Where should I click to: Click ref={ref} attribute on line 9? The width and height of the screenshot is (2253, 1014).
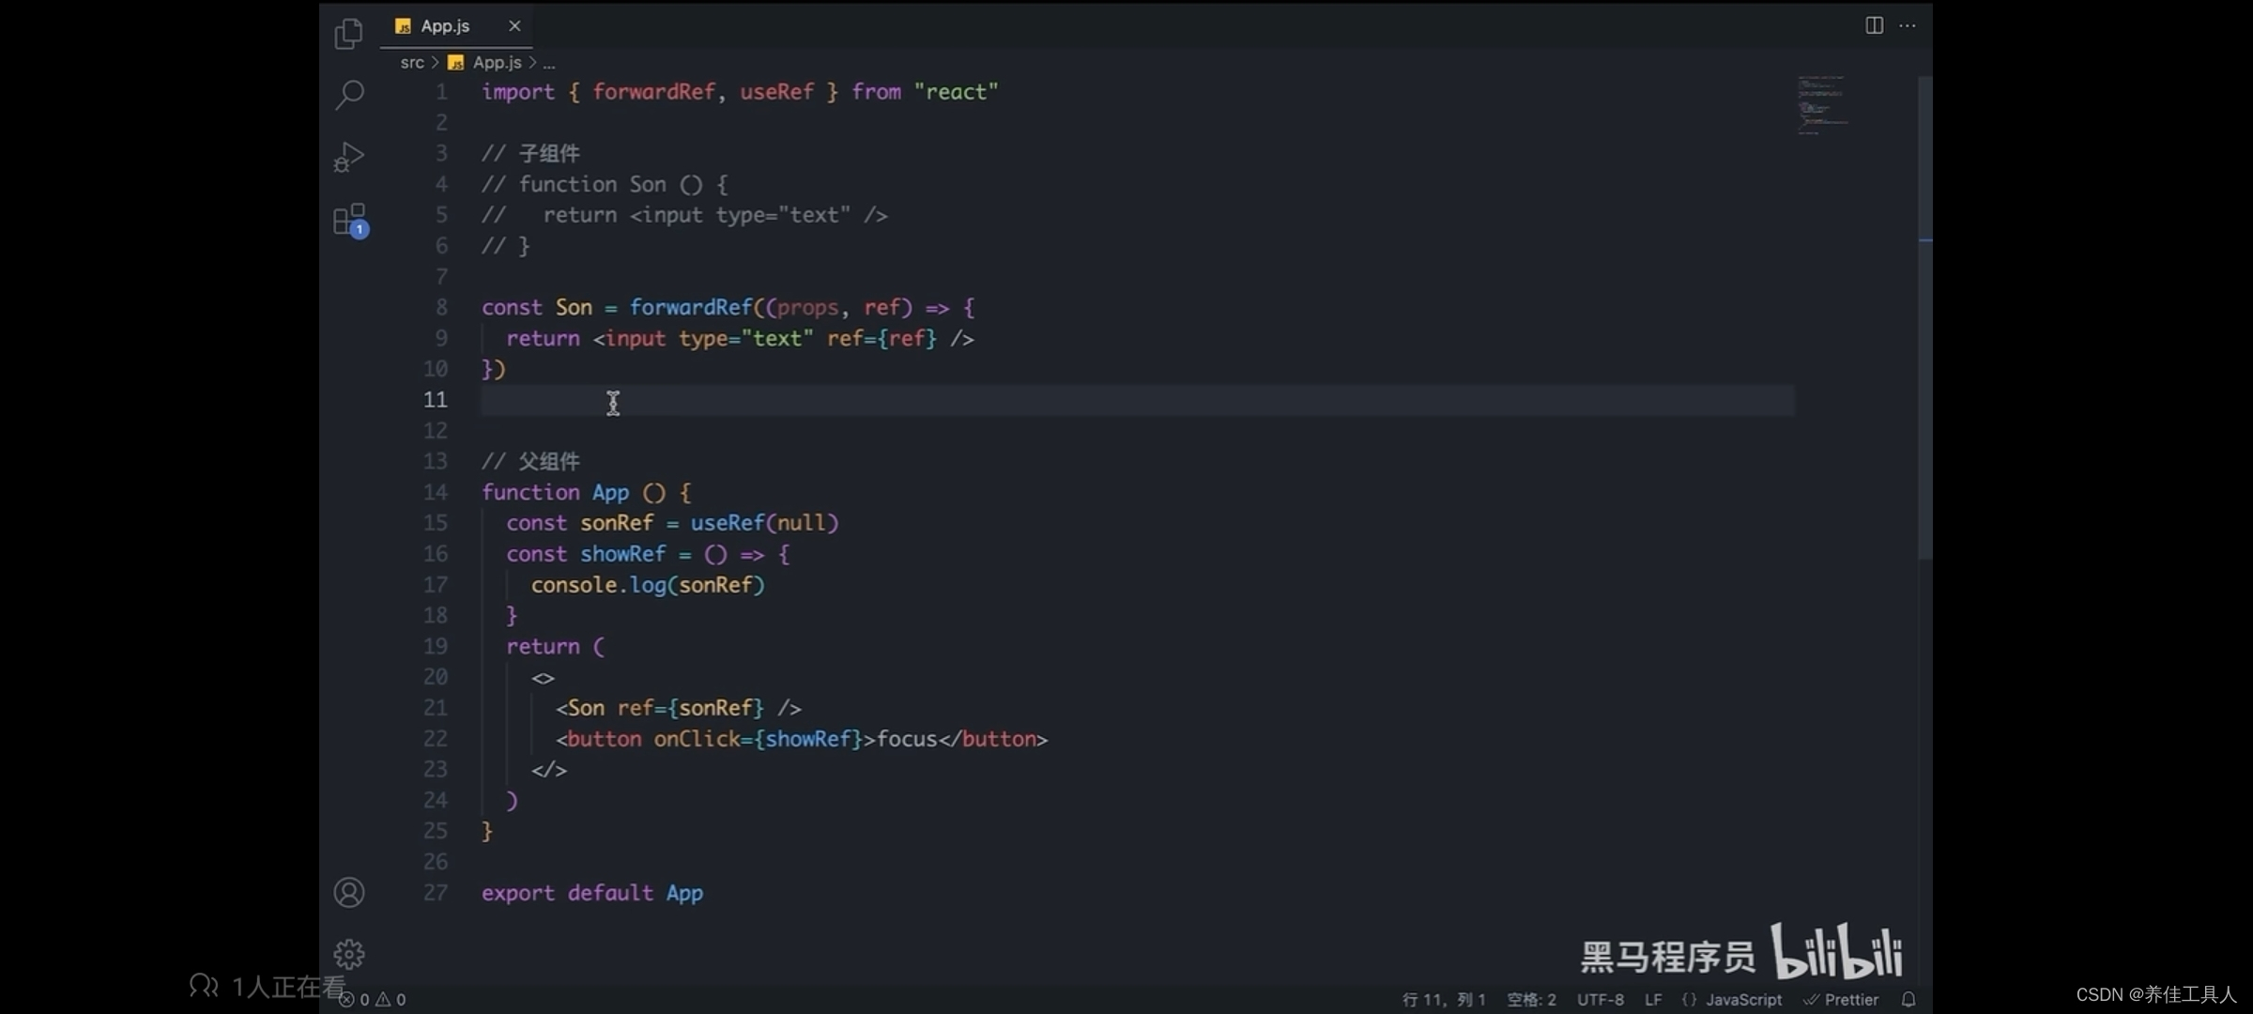[881, 339]
